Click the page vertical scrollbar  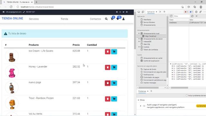(135, 30)
